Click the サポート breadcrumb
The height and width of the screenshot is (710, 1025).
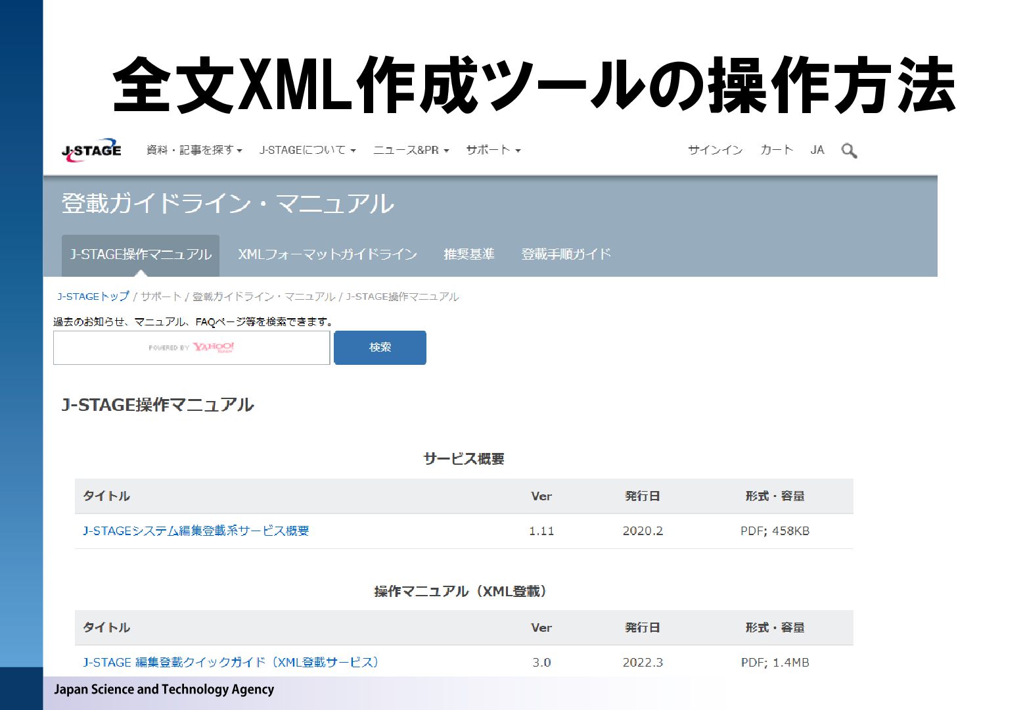[x=161, y=296]
